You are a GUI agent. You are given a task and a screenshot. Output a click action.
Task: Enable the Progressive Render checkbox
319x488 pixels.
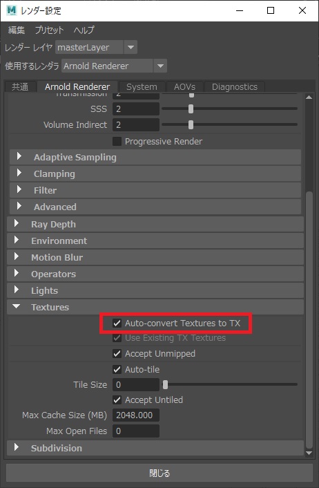[x=117, y=141]
